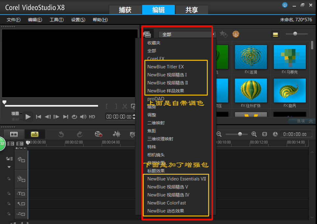Click the scissors split clip icon
This screenshot has width=317, height=224.
(125, 106)
